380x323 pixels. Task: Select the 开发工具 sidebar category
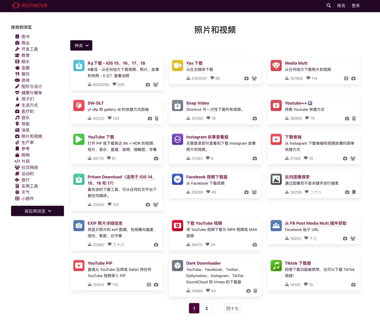click(30, 49)
